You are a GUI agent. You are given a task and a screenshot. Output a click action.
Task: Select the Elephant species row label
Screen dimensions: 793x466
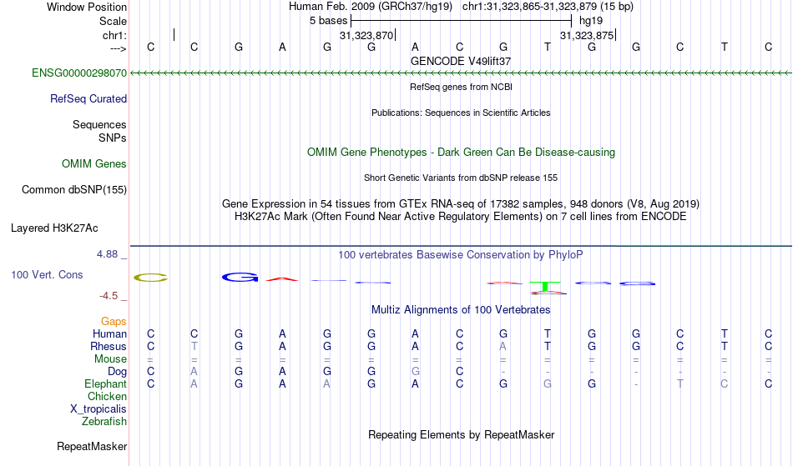tap(106, 383)
